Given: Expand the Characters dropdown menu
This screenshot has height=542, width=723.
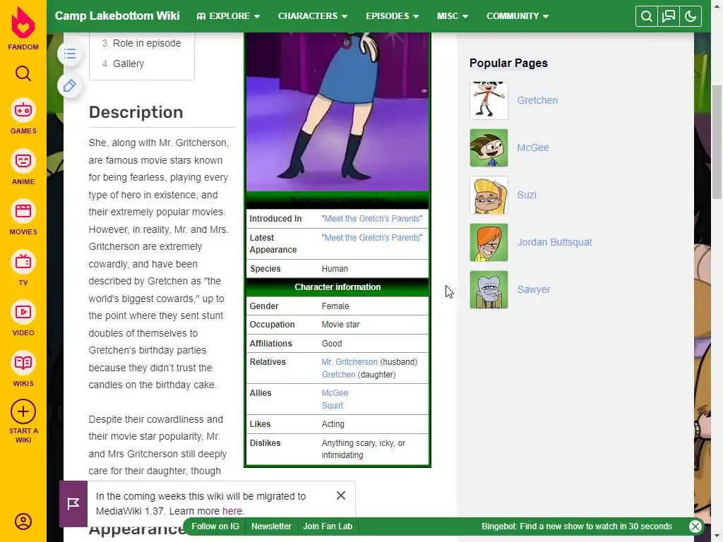Looking at the screenshot, I should [313, 16].
